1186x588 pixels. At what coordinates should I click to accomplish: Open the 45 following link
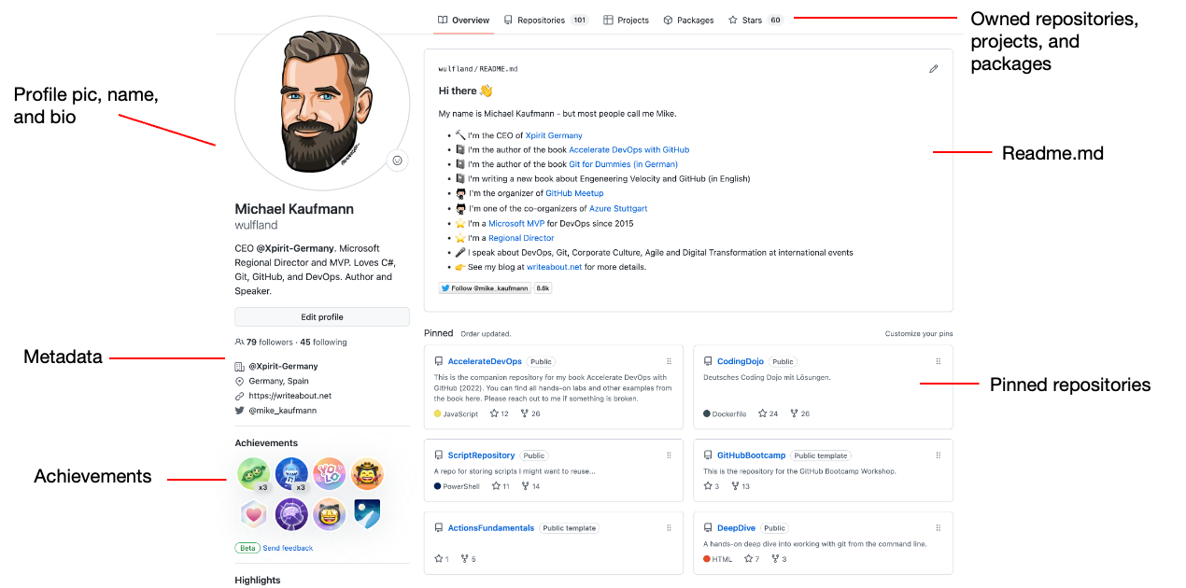point(323,343)
